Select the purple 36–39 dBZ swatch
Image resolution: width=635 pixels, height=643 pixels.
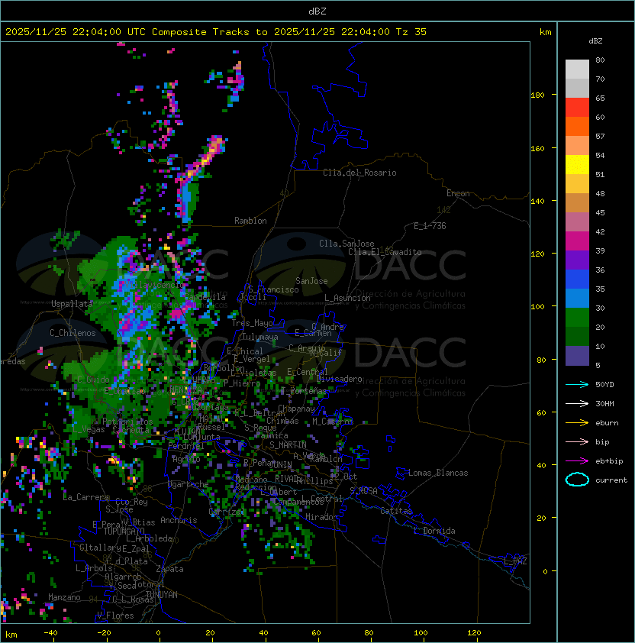point(577,260)
